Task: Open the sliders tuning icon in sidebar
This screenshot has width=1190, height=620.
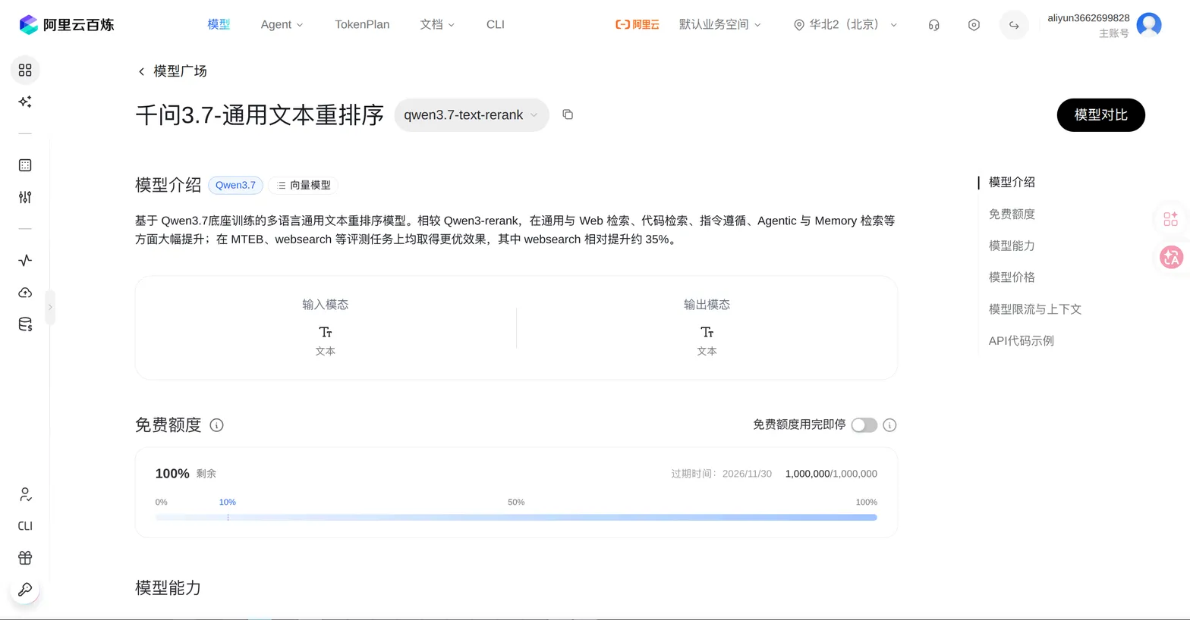Action: pyautogui.click(x=25, y=197)
